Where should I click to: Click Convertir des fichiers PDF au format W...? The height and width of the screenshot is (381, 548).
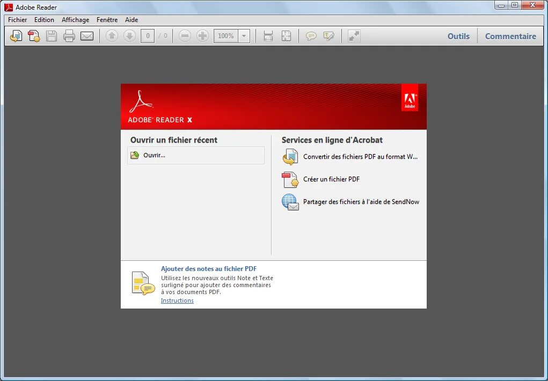pos(360,157)
